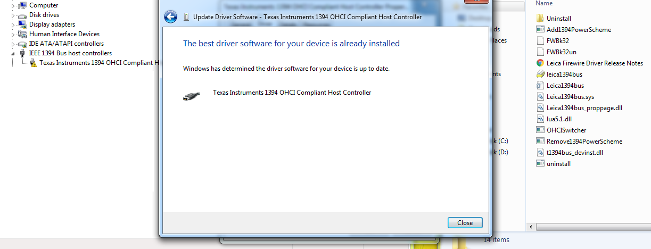Select the IEEE 1394 Bus host controllers icon

(x=22, y=53)
